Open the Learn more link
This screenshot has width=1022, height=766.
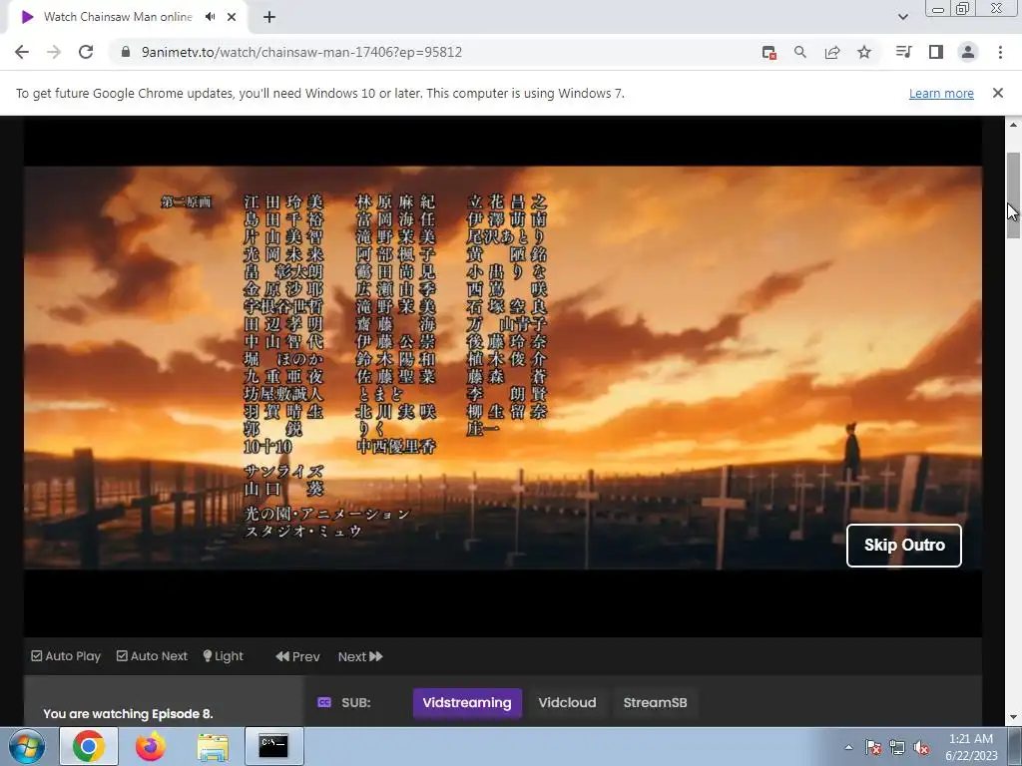point(941,93)
